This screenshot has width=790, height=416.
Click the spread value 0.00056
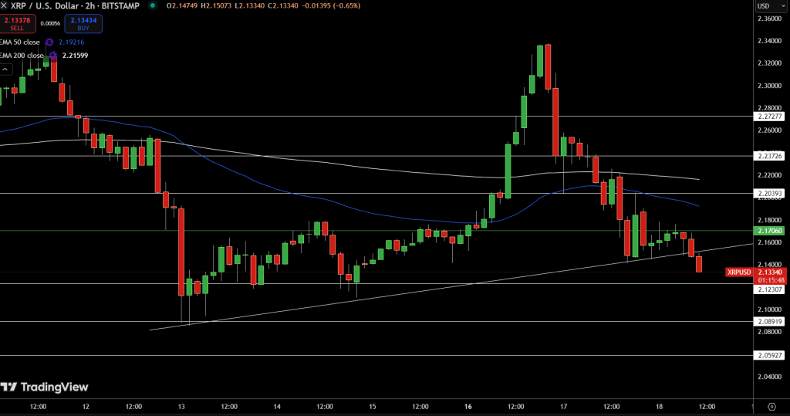point(50,24)
